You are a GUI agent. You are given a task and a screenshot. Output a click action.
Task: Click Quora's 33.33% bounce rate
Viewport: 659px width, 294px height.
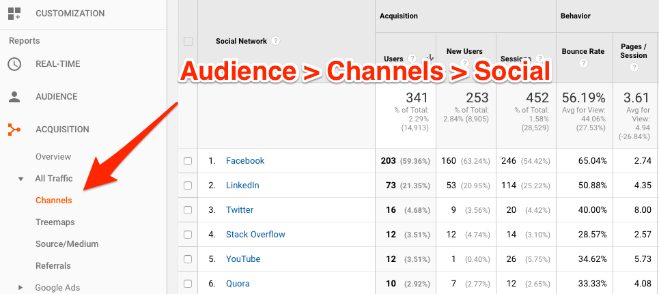point(592,284)
